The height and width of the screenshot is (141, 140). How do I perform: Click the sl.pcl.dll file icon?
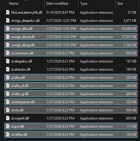[8, 126]
